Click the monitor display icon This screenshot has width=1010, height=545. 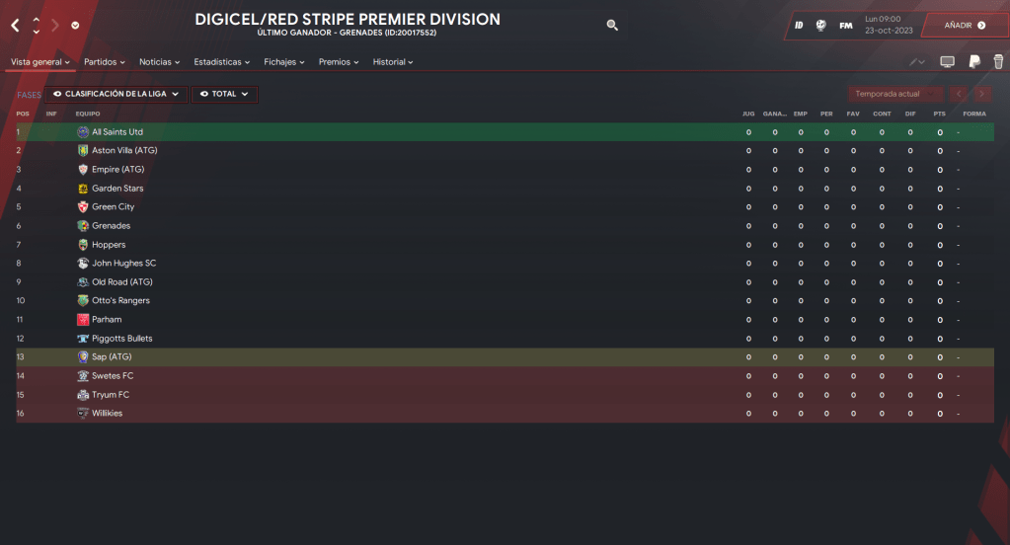click(947, 62)
